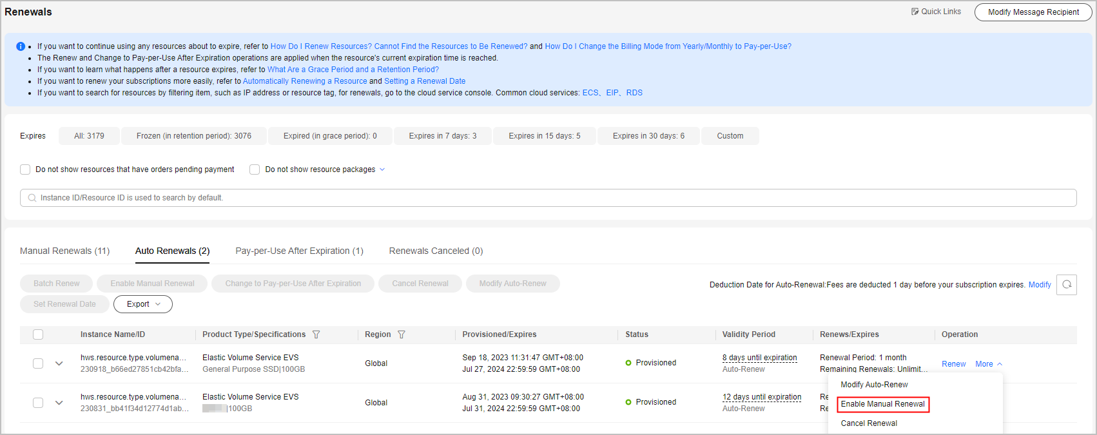Tick the select-all checkbox in table header
The height and width of the screenshot is (435, 1097).
38,334
